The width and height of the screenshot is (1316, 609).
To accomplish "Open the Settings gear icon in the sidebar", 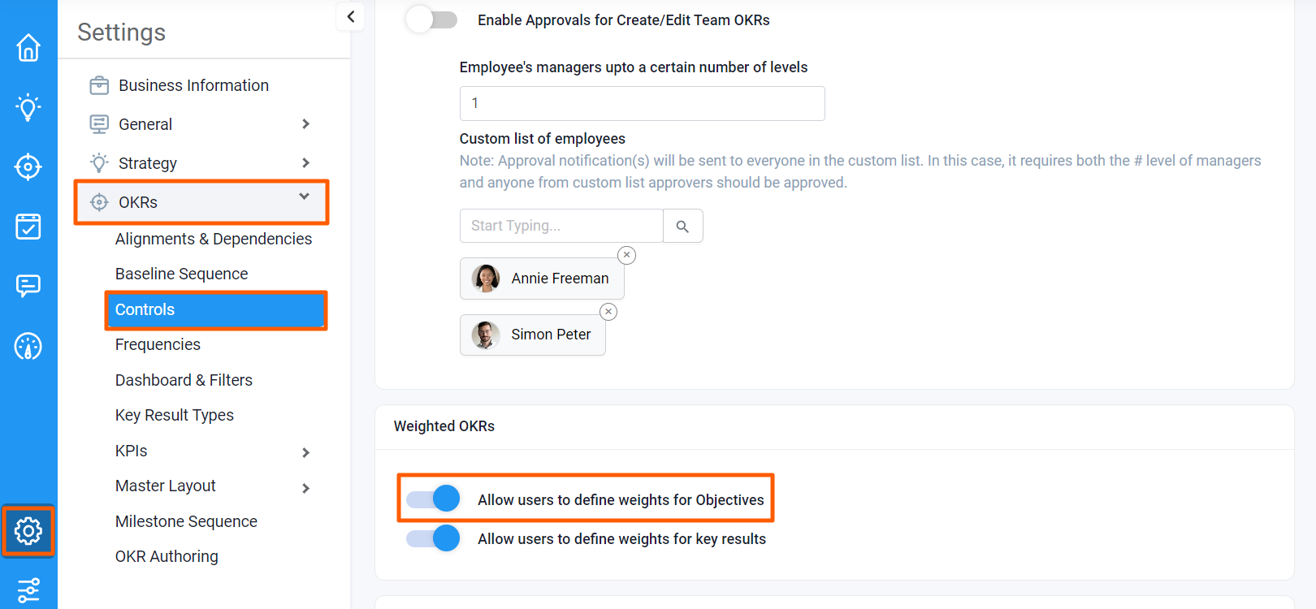I will [x=28, y=531].
